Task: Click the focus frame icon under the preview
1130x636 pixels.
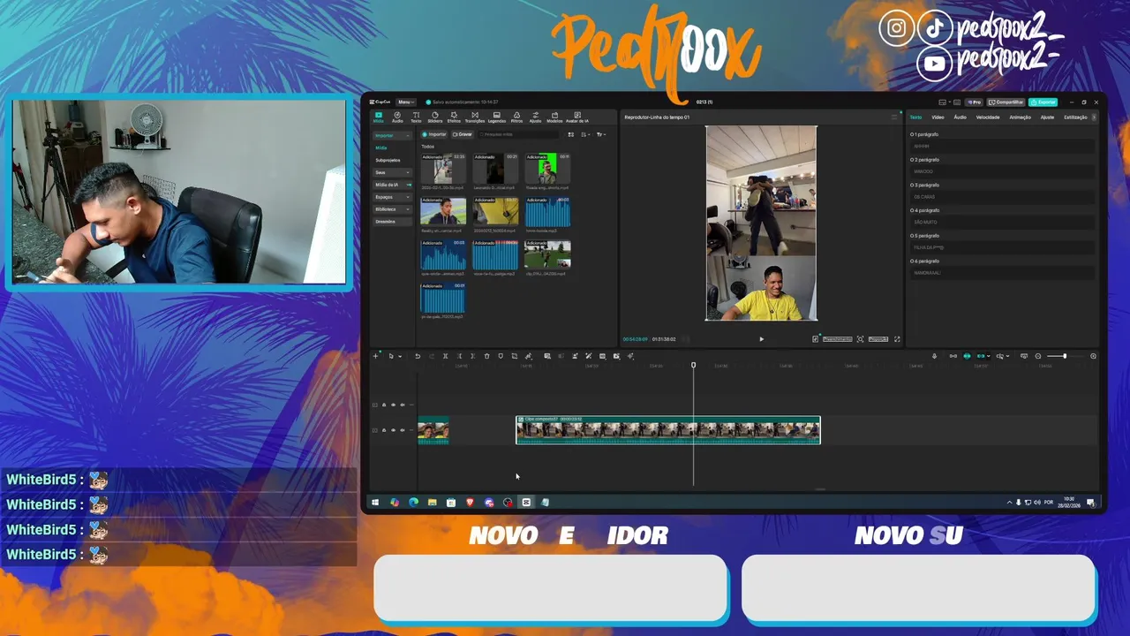Action: [x=860, y=339]
